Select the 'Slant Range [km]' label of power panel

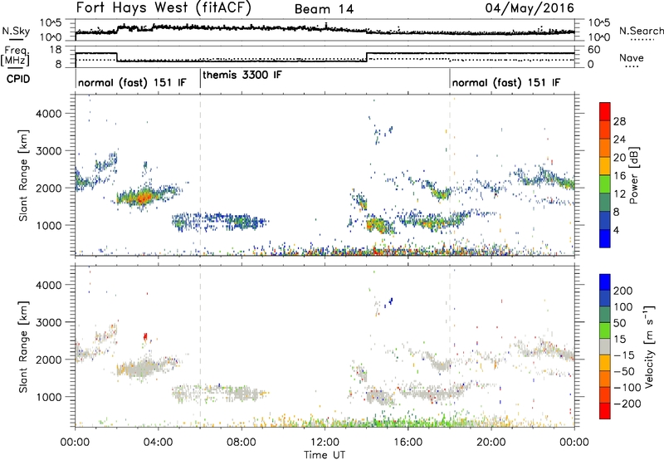23,175
